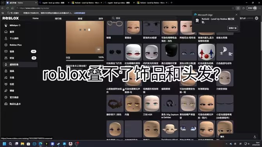262x147 pixels.
Task: Open 交易 trade in the sidebar
Action: pyautogui.click(x=20, y=77)
